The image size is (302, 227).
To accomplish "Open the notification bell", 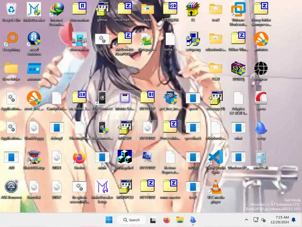I will 294,220.
